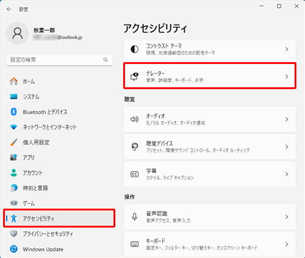Open プライバシーとセキュリティ section
This screenshot has height=258, width=305.
[59, 234]
